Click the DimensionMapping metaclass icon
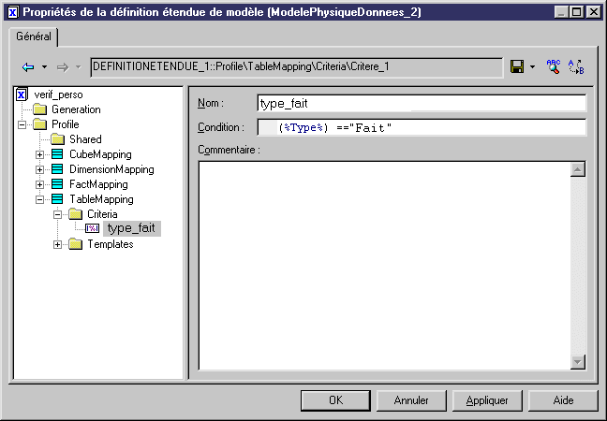 pos(57,169)
